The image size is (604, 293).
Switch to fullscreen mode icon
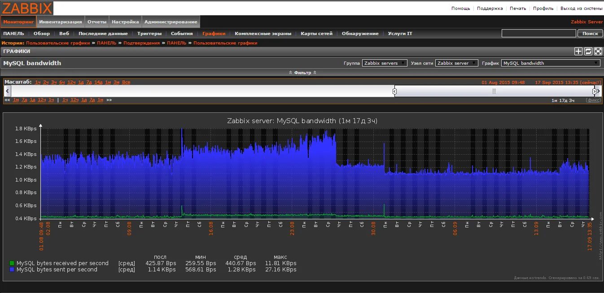[597, 51]
